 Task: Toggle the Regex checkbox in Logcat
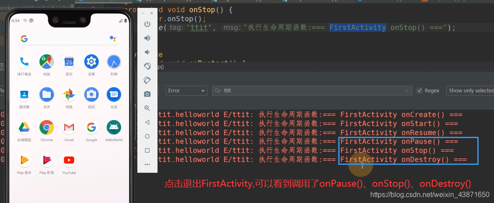point(419,91)
